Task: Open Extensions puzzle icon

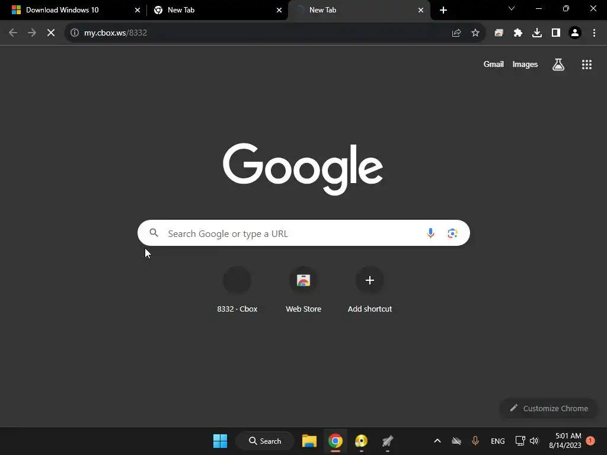Action: 518,33
